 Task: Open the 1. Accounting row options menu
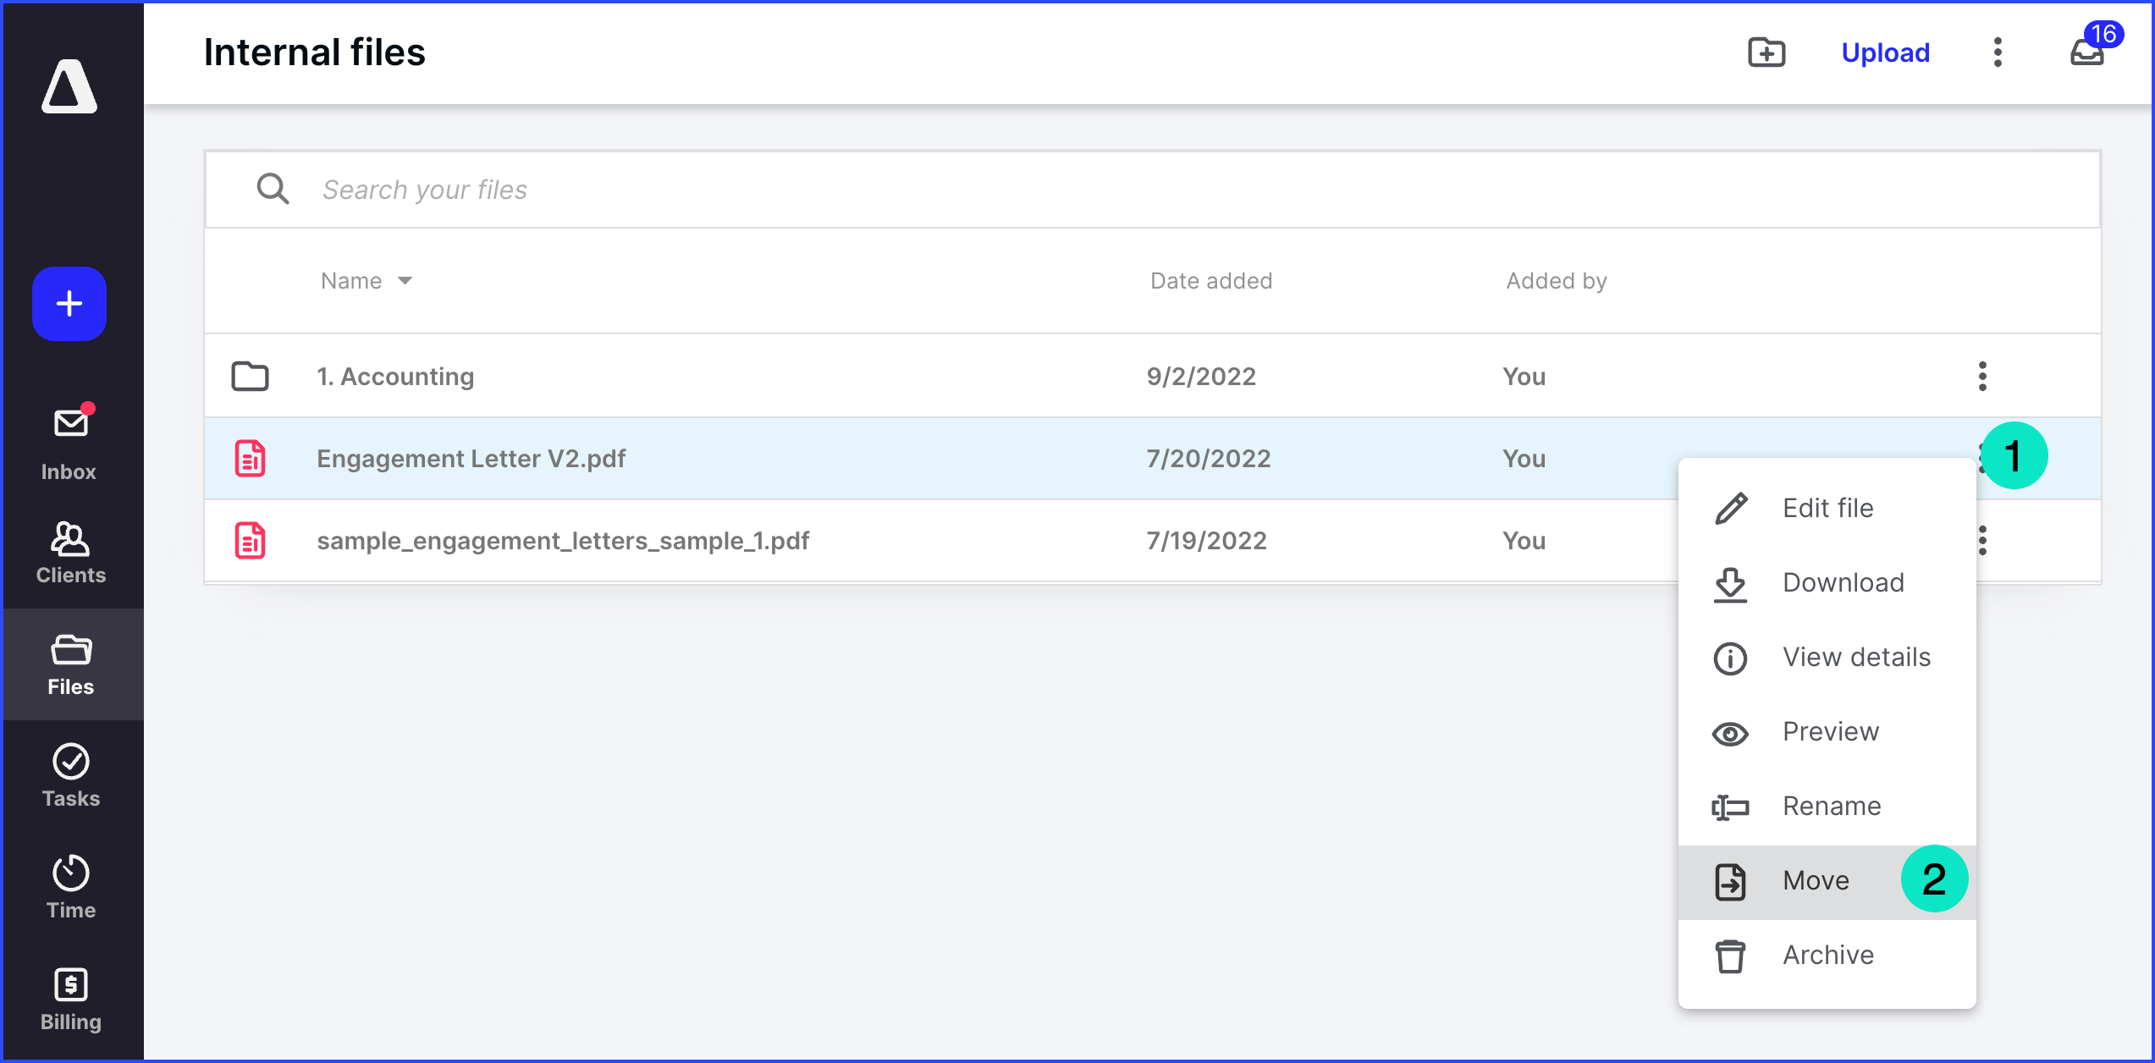(x=1981, y=376)
